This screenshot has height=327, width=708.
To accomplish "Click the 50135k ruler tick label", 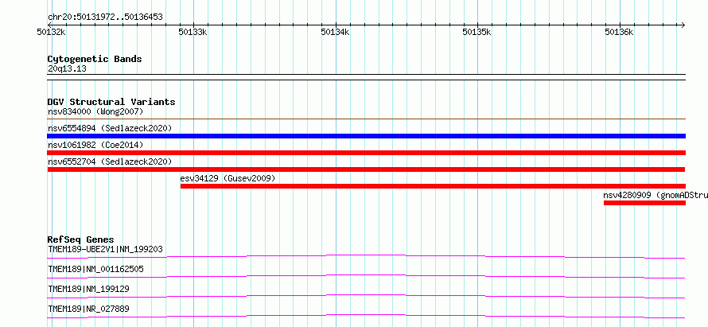I will click(x=477, y=32).
